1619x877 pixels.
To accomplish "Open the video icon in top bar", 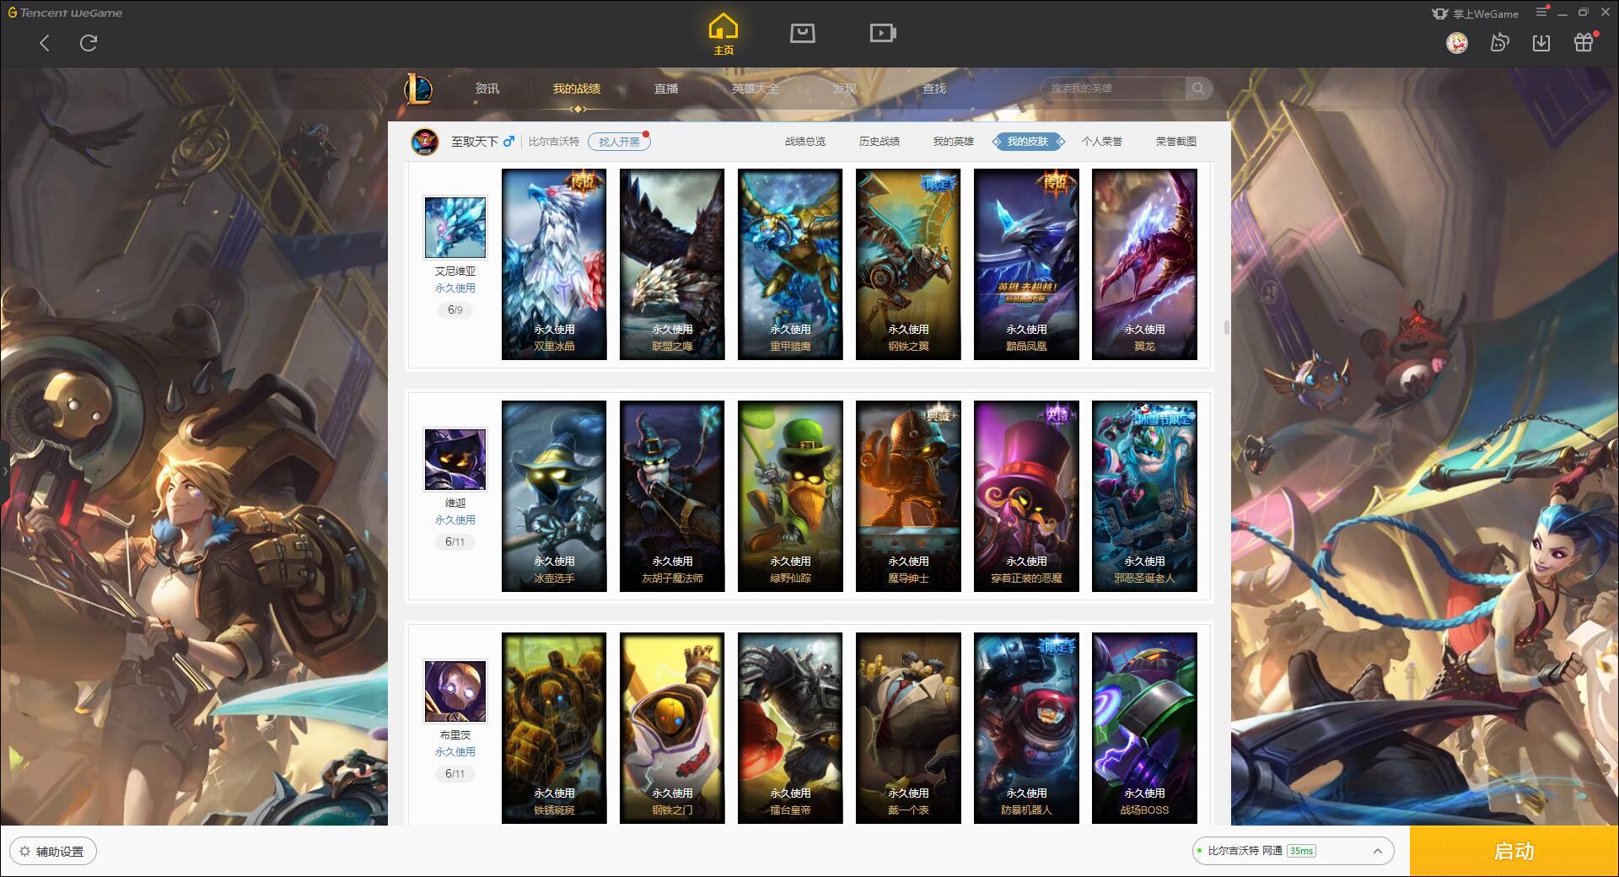I will (883, 34).
